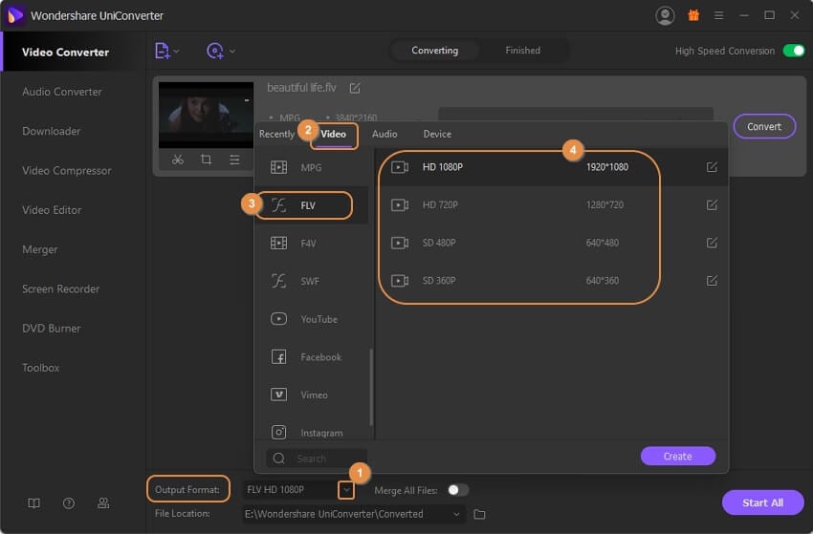Select SD 480P 640*480 resolution
The height and width of the screenshot is (534, 813).
[551, 243]
